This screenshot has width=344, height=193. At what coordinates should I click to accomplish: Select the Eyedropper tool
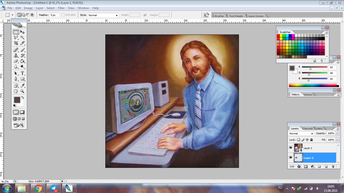tap(23, 86)
